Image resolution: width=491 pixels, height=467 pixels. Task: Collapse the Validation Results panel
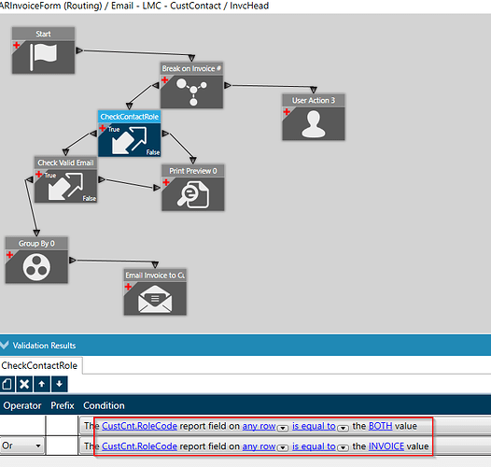pyautogui.click(x=5, y=345)
